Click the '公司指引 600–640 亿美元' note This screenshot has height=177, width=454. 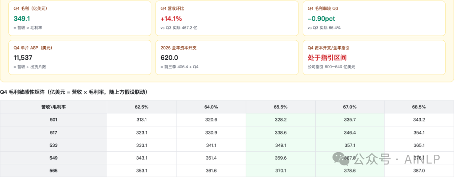tap(331, 67)
